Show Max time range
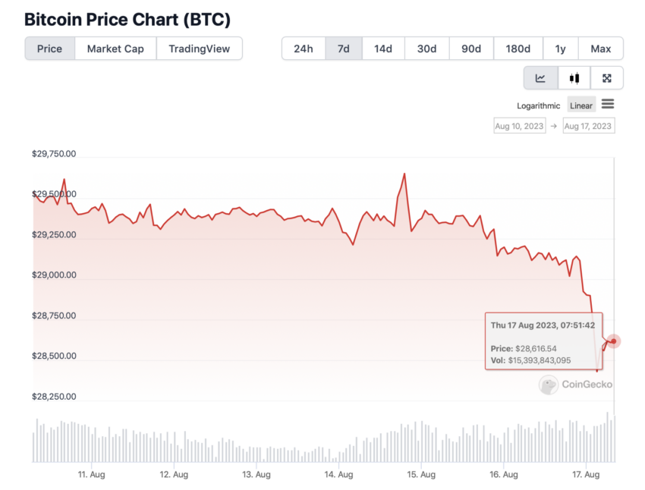The height and width of the screenshot is (490, 645). [x=600, y=49]
